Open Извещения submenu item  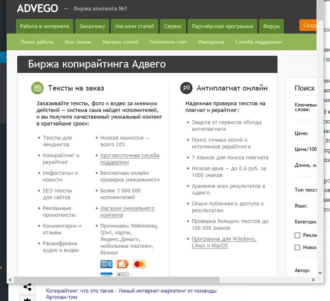[x=211, y=42]
